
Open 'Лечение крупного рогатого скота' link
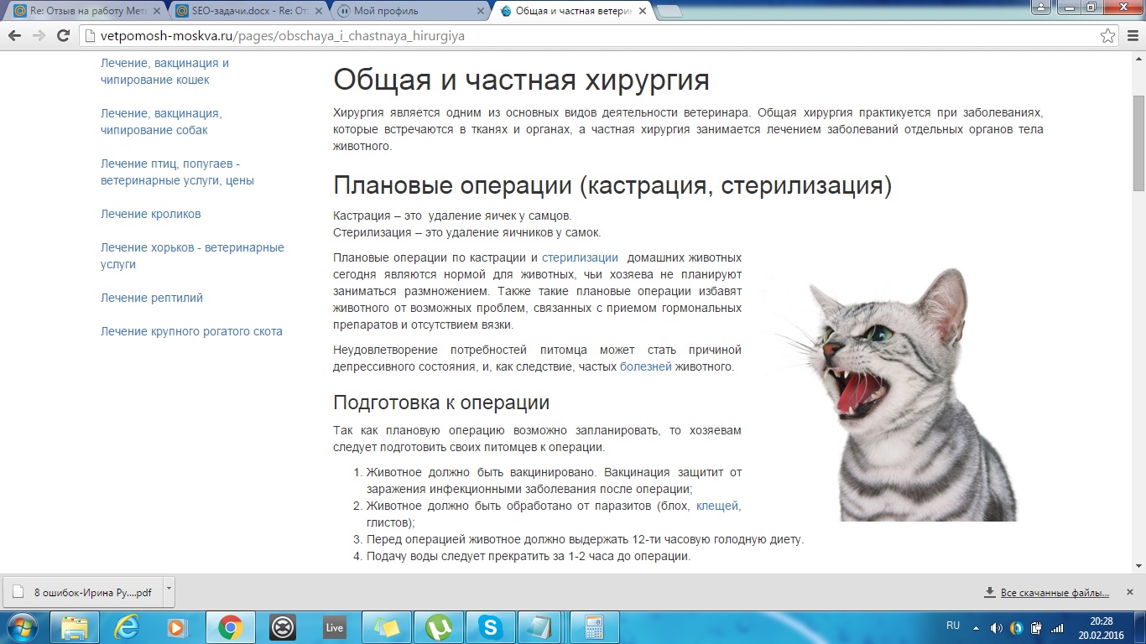pos(191,331)
